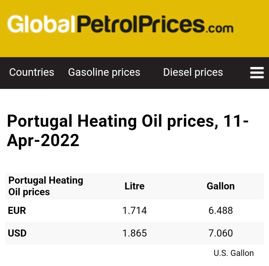Select the USD gallon price 7.060
269x266 pixels.
click(x=221, y=233)
